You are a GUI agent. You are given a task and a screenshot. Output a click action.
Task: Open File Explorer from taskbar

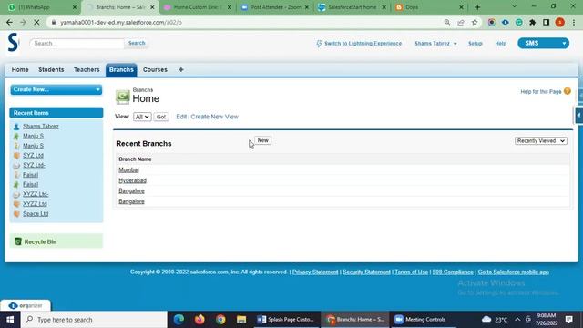click(241, 320)
